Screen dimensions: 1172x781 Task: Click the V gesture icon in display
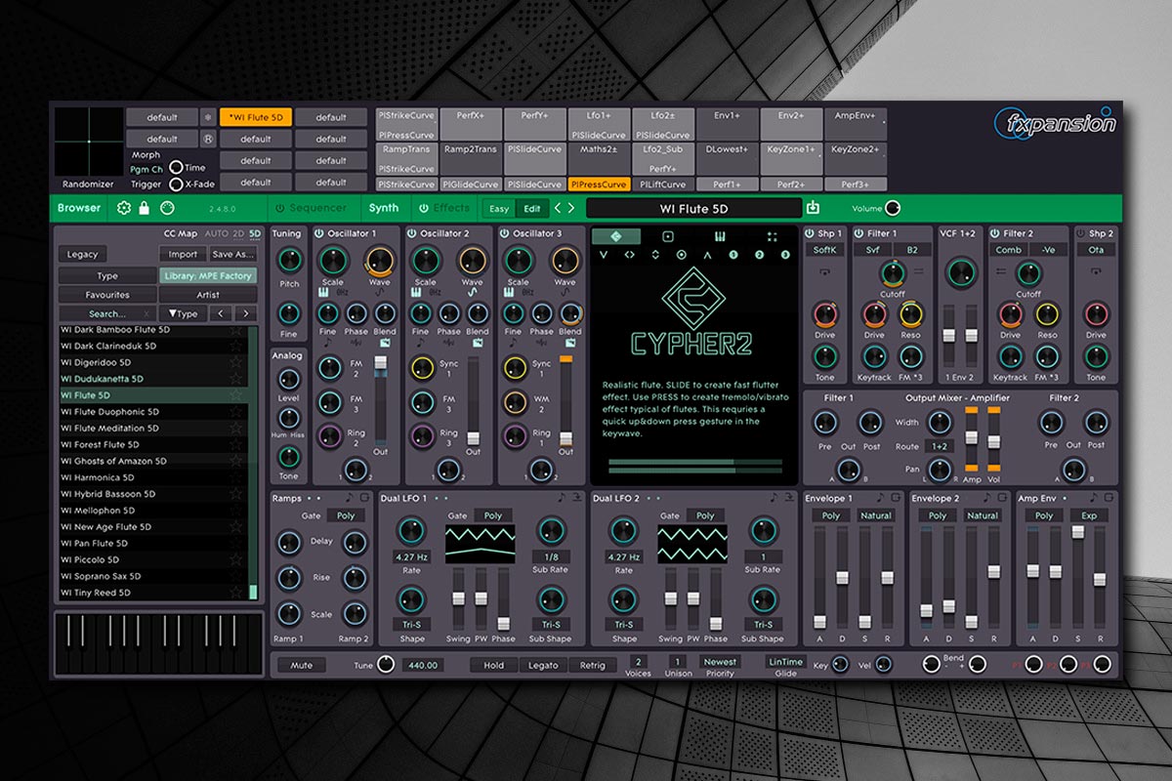click(604, 255)
